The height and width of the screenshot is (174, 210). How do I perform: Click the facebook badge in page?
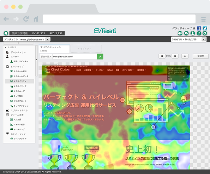coord(92,148)
